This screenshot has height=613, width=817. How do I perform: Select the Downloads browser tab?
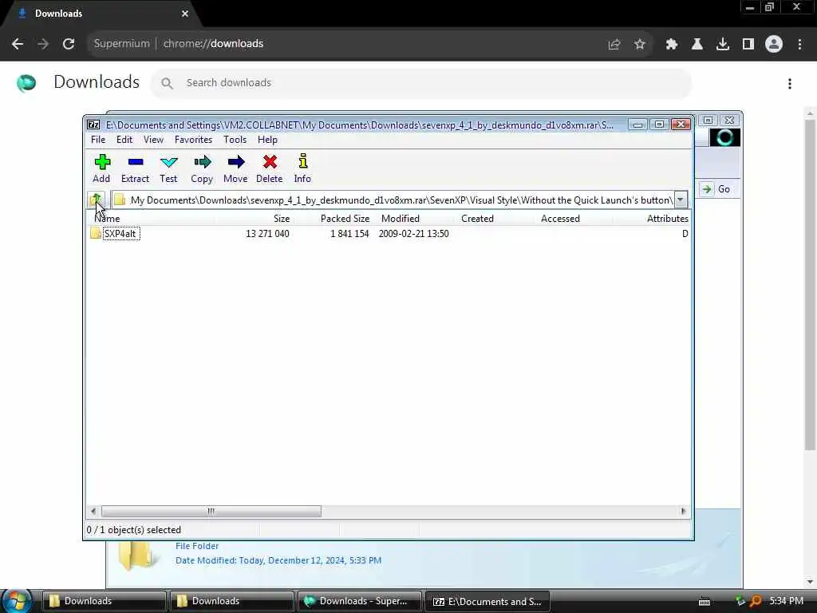point(99,14)
